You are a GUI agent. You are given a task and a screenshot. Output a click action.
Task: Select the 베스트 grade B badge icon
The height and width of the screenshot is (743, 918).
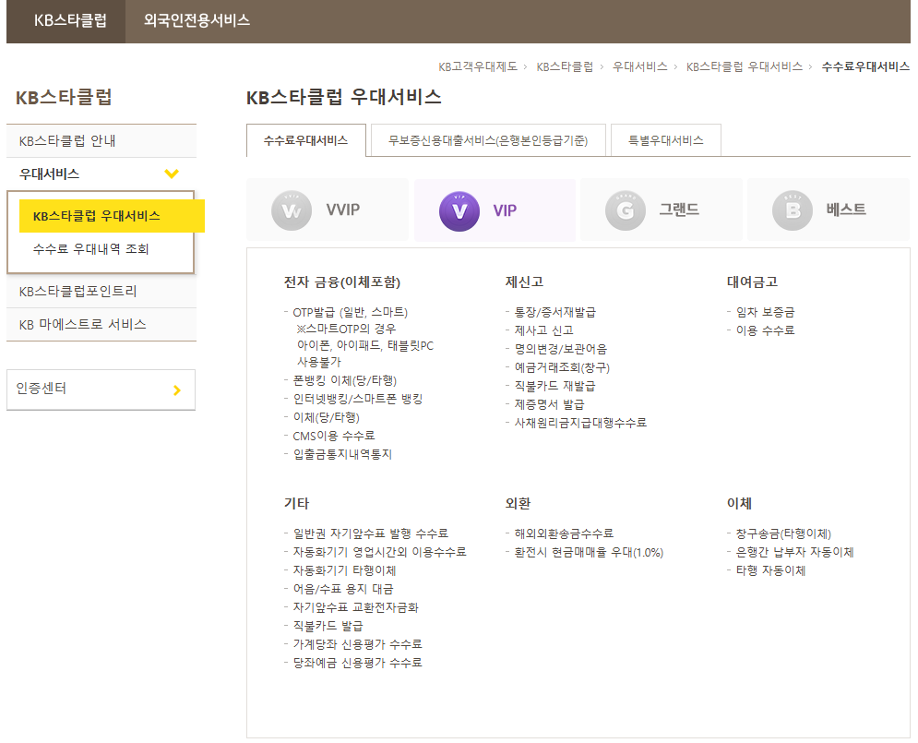[793, 210]
